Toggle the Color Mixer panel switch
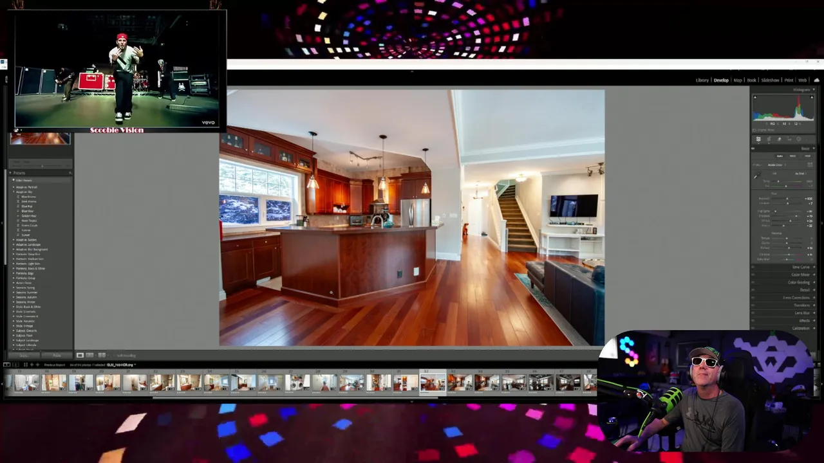The image size is (824, 463). tap(753, 275)
